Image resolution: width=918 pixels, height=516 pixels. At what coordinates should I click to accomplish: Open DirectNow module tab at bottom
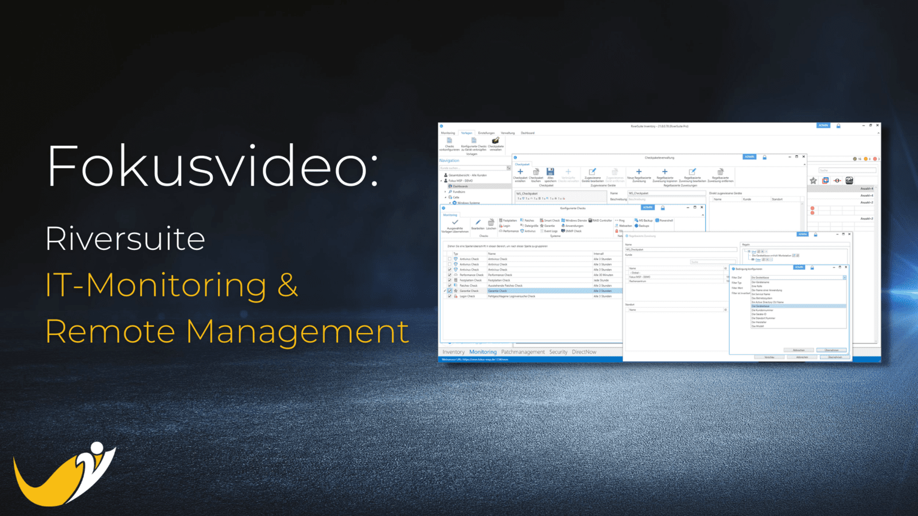(584, 352)
